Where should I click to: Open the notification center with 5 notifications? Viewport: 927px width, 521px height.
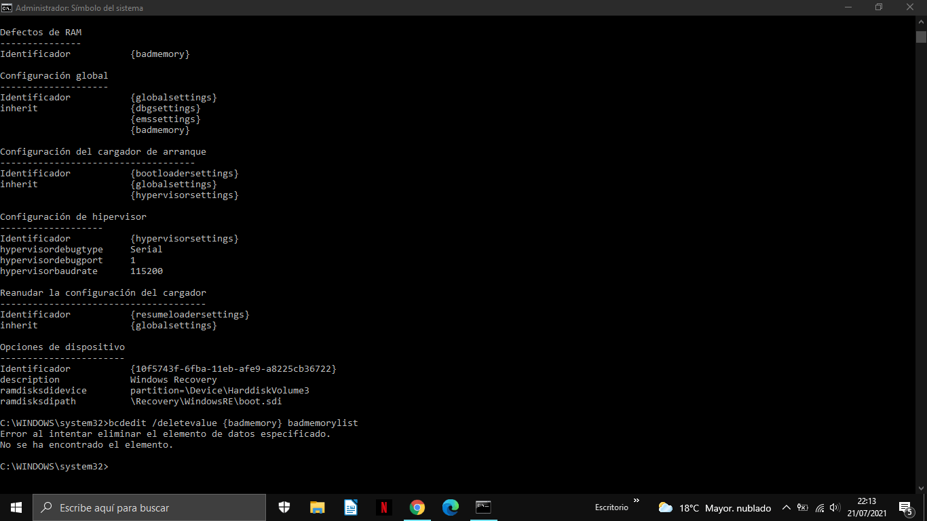[x=905, y=507]
